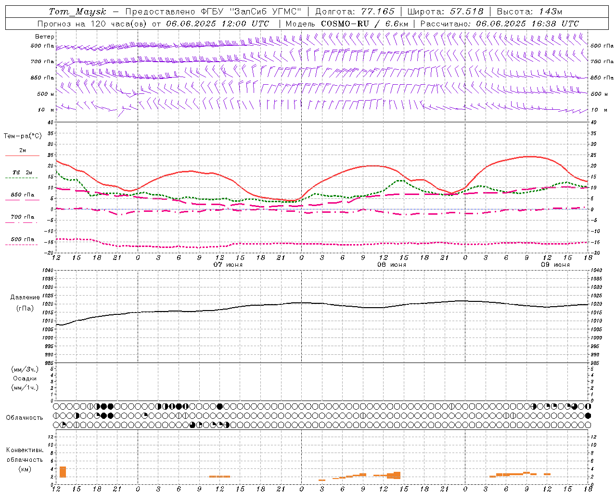The image size is (616, 493).
Task: Select the 08 июня date marker
Action: click(392, 265)
